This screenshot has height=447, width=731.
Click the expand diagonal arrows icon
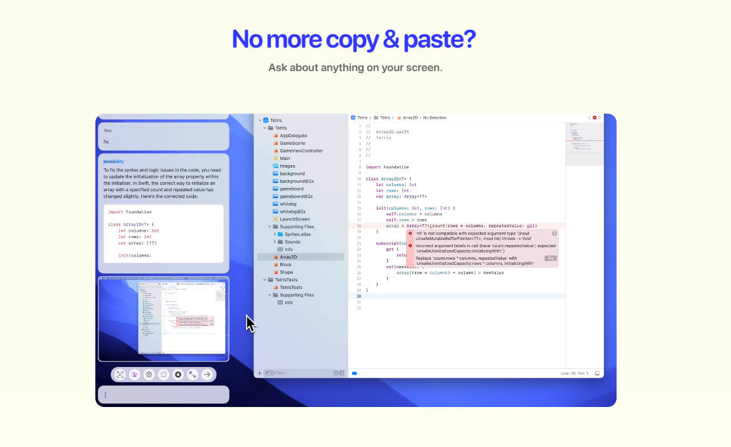(x=193, y=375)
